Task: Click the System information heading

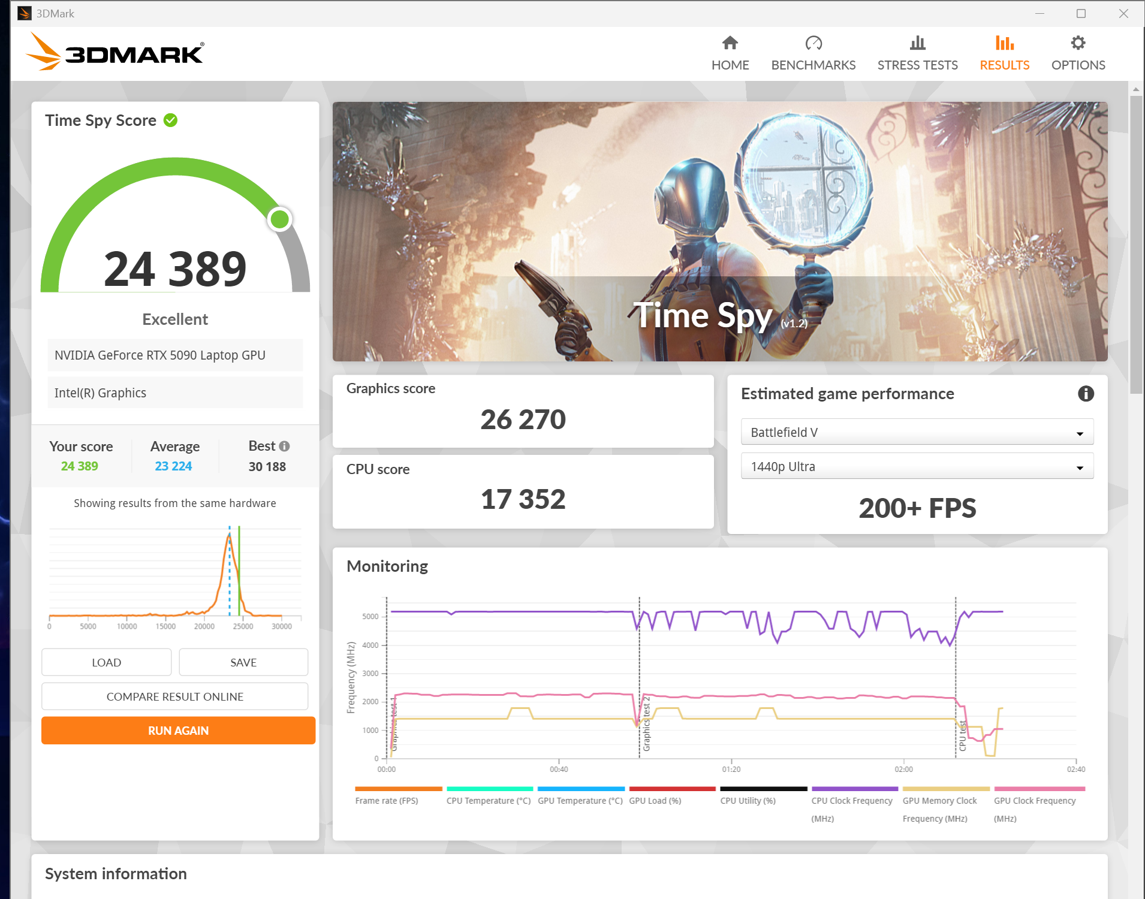Action: 116,874
